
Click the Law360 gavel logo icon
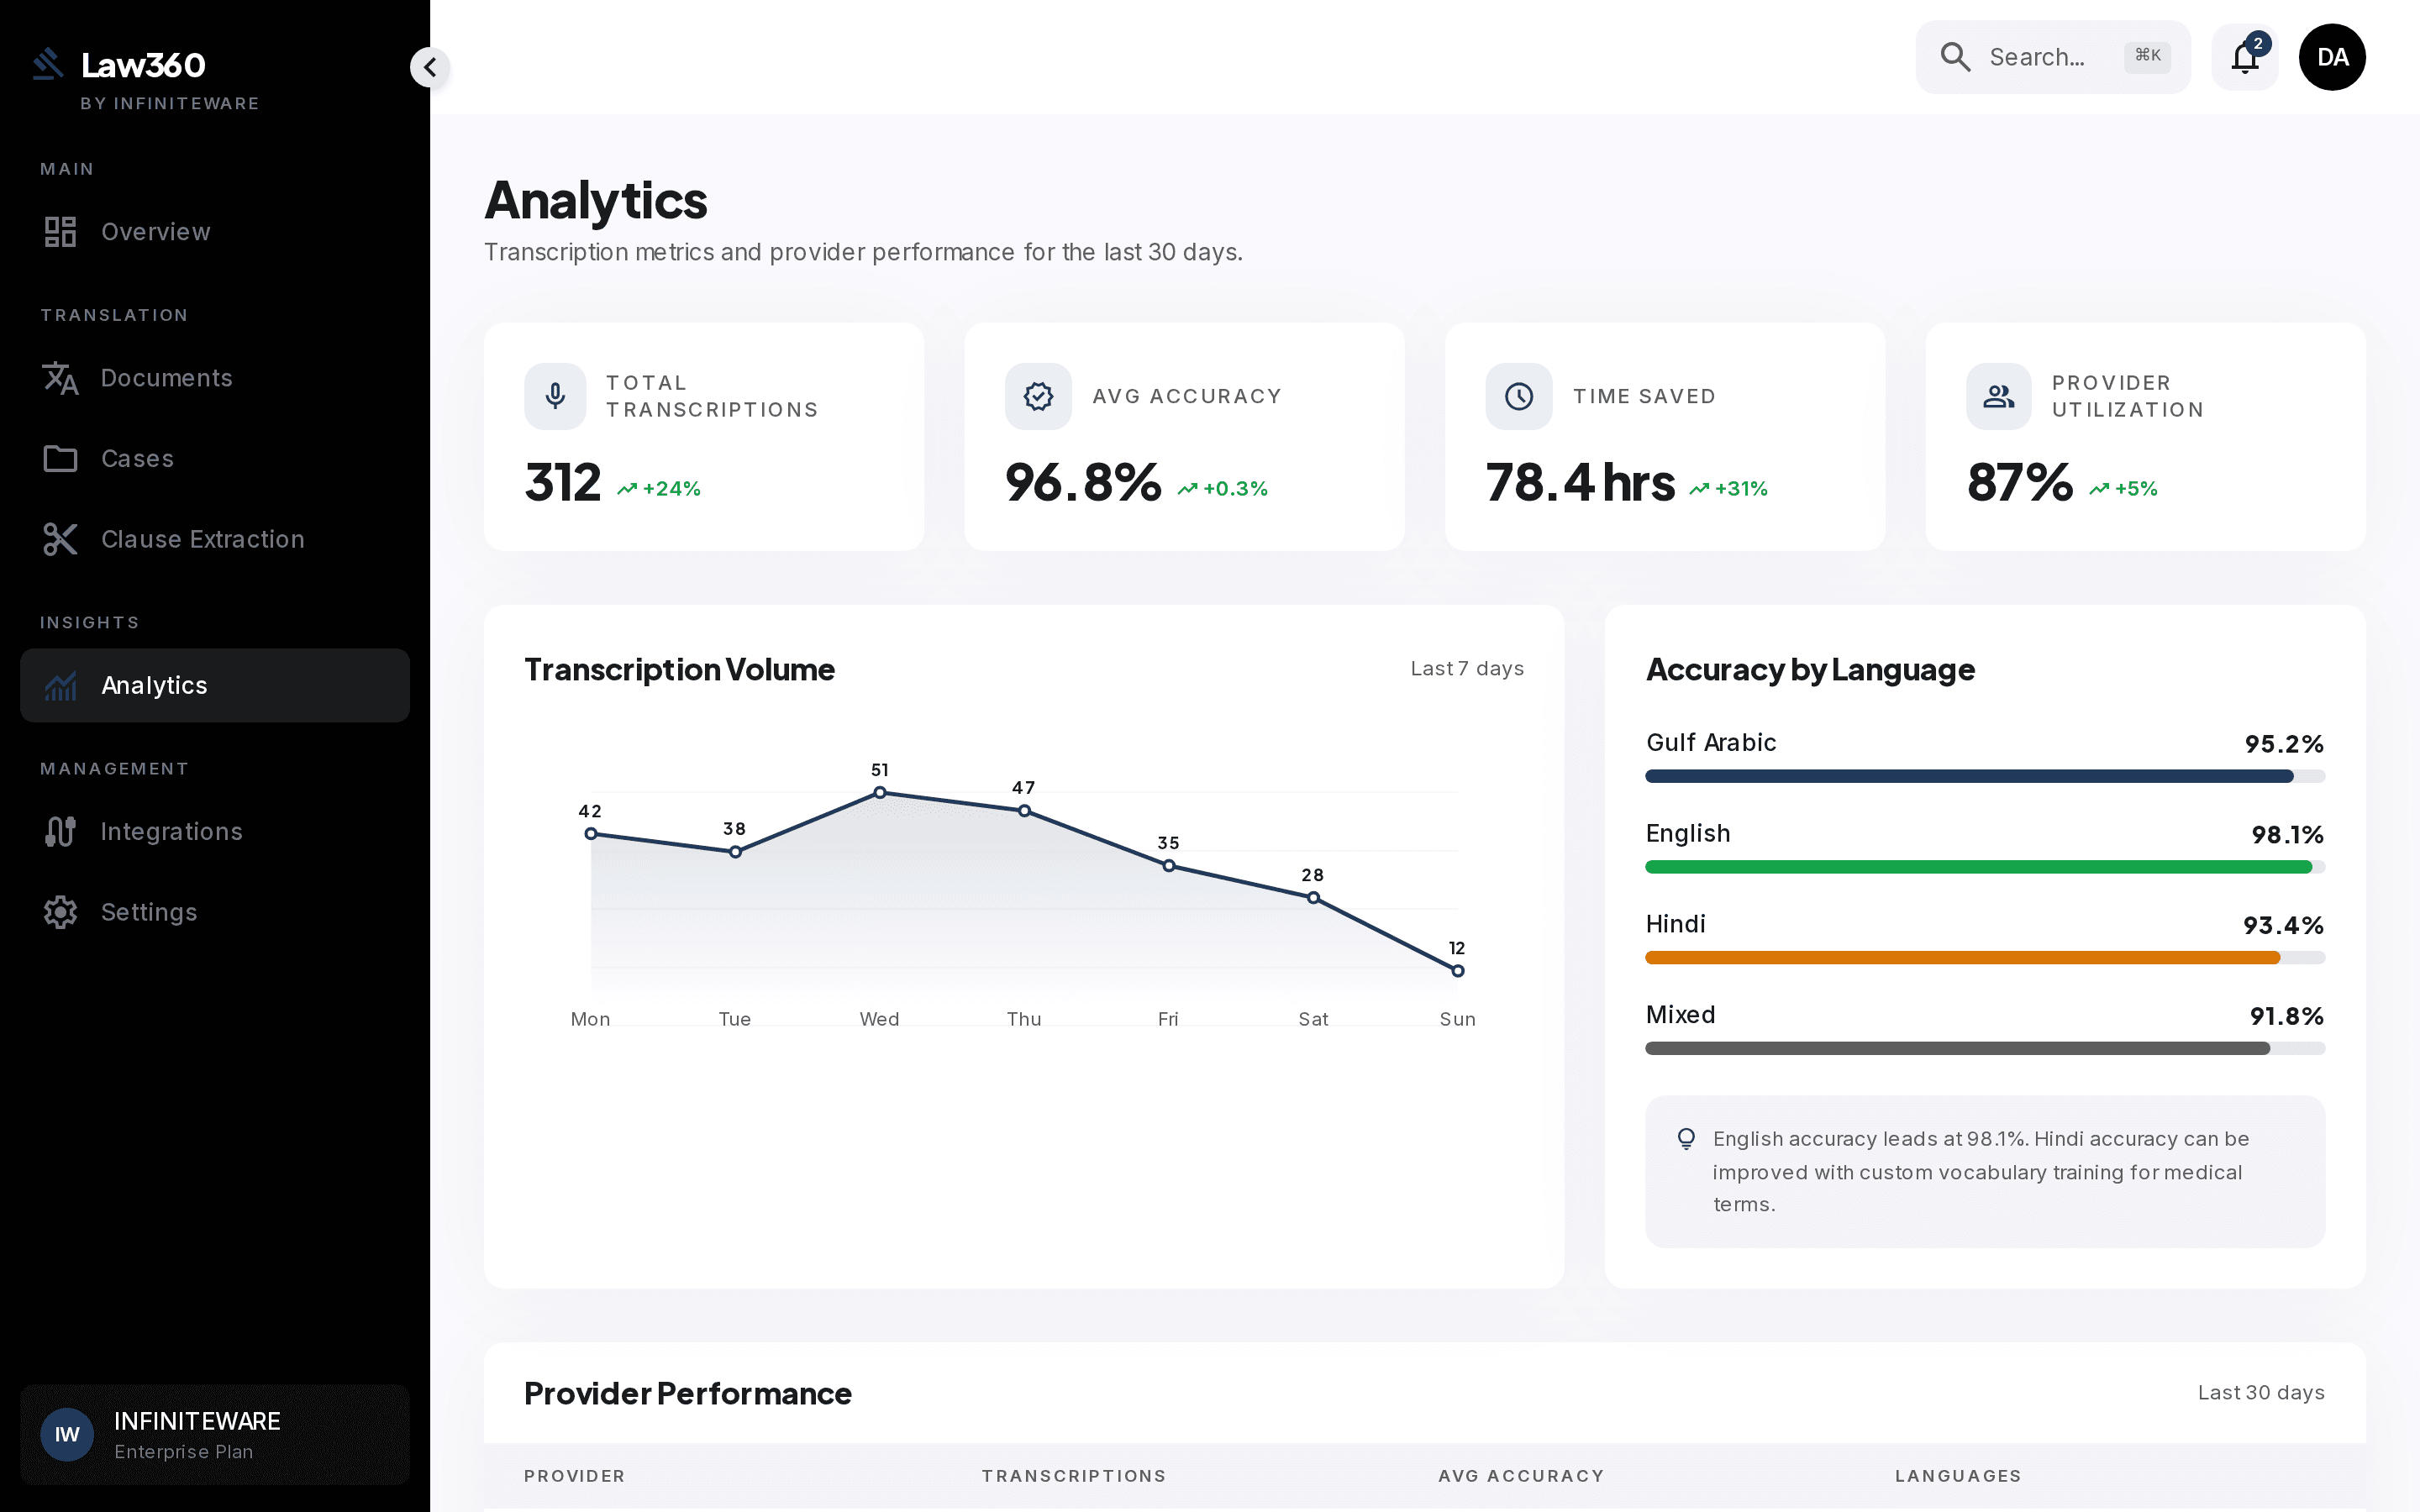(48, 64)
